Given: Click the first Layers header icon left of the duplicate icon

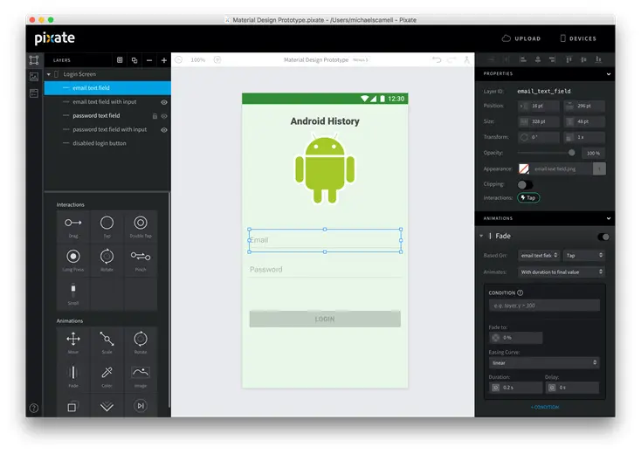Looking at the screenshot, I should point(120,60).
